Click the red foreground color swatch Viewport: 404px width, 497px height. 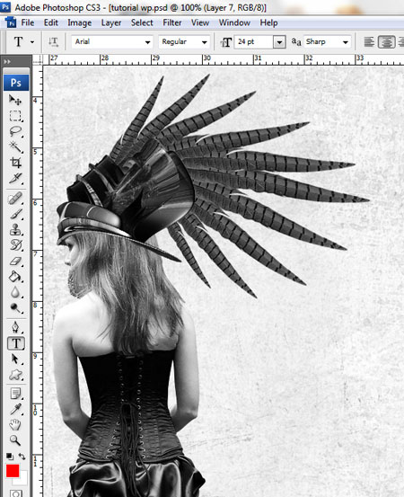click(x=13, y=471)
